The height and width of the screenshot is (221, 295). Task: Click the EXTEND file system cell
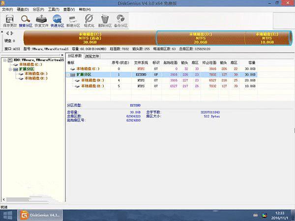141,75
